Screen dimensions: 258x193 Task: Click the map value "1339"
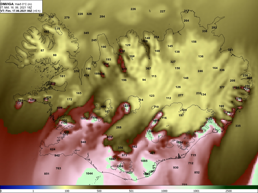click(126, 106)
